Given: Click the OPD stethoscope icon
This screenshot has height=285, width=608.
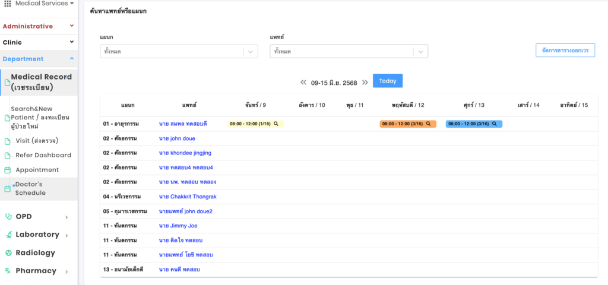Looking at the screenshot, I should coord(8,217).
